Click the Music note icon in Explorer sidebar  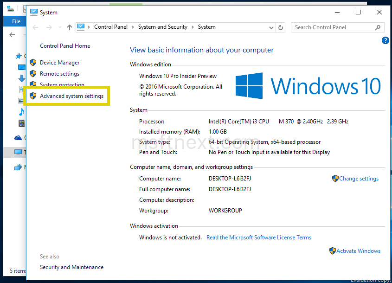click(20, 111)
